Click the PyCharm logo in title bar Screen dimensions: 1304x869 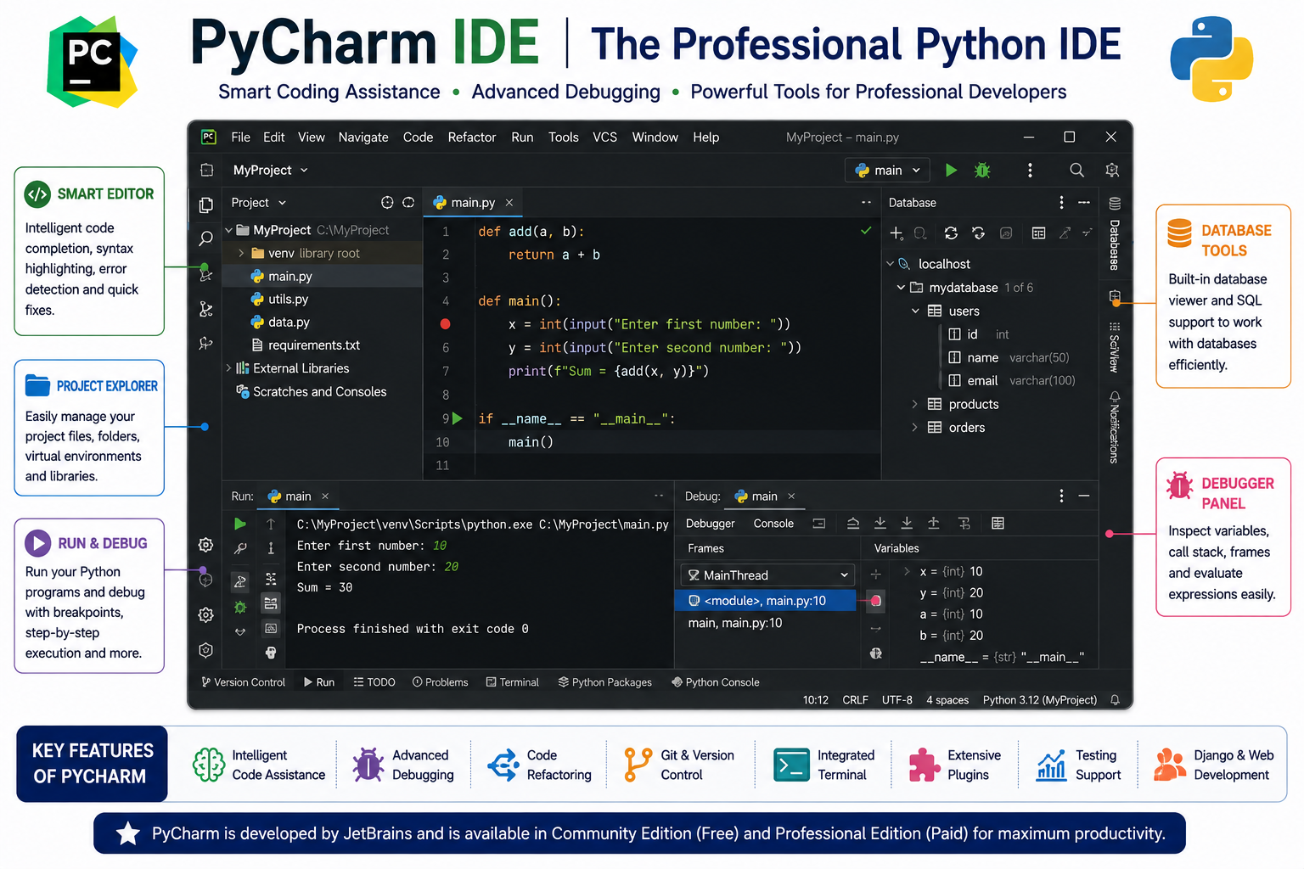208,137
